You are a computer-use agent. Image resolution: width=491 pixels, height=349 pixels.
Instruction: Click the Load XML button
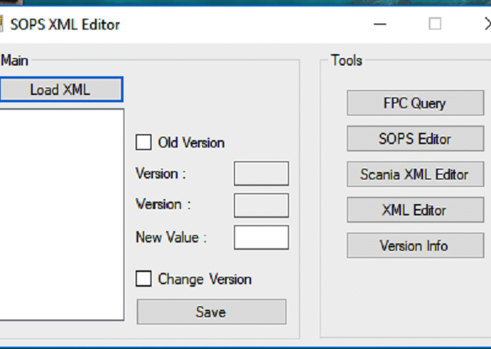point(61,89)
